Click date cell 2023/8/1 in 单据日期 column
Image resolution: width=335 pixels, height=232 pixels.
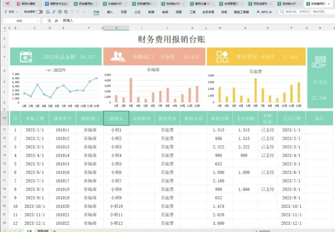tap(35, 189)
